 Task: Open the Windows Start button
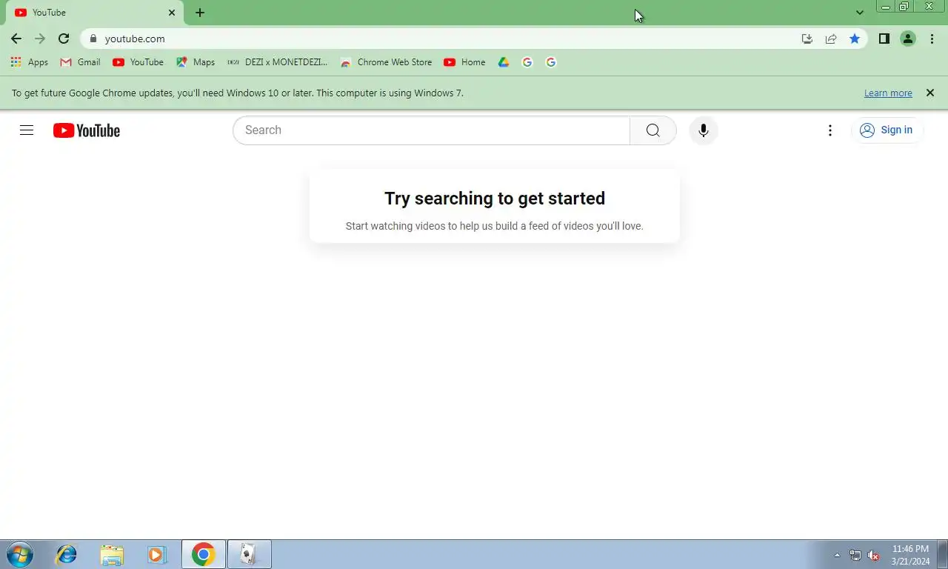click(19, 554)
